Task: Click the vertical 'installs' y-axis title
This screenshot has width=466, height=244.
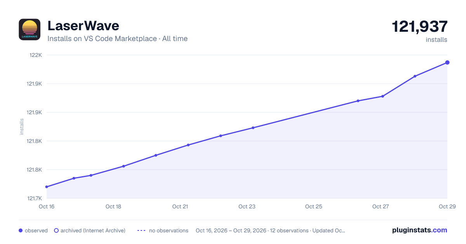Action: click(x=22, y=127)
